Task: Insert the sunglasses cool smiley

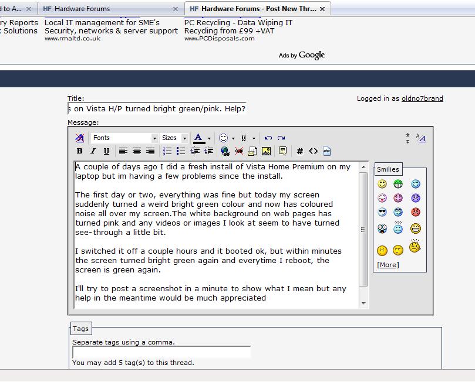Action: (x=382, y=212)
